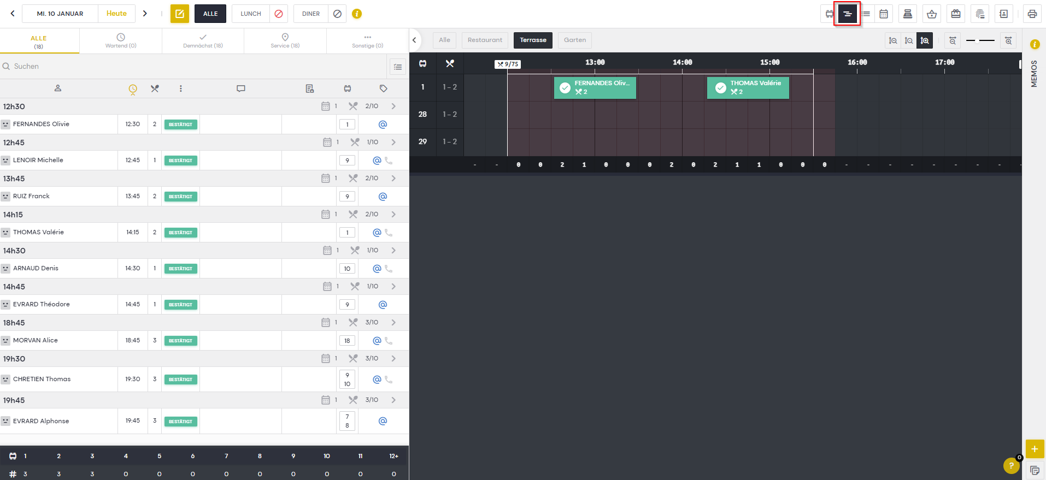
Task: Open the shopping basket icon
Action: 932,14
